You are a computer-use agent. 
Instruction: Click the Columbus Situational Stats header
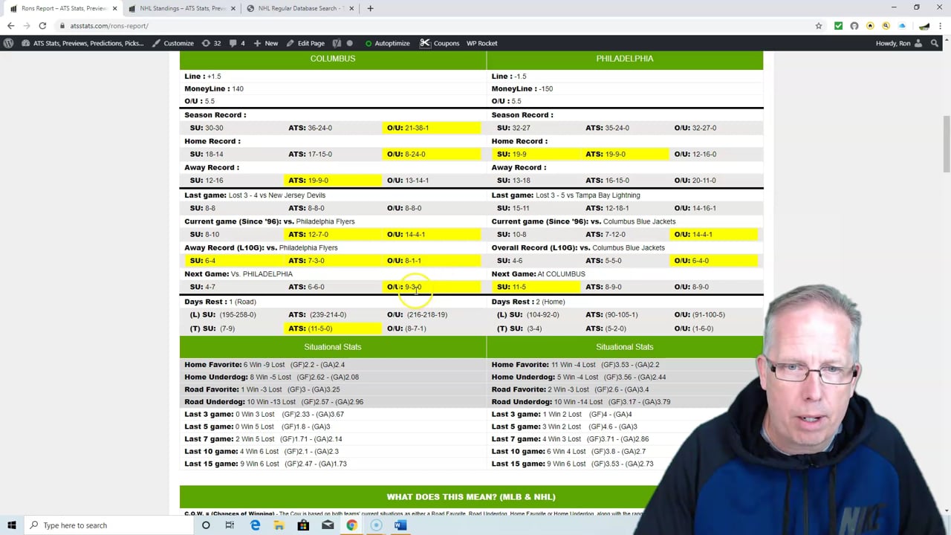(x=332, y=347)
